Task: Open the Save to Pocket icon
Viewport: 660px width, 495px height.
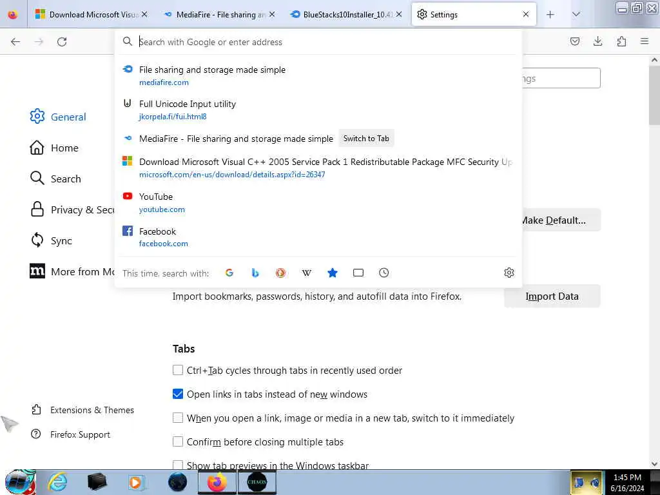Action: [575, 41]
